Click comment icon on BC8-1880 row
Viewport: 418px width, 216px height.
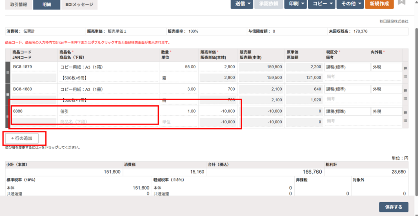click(x=405, y=90)
